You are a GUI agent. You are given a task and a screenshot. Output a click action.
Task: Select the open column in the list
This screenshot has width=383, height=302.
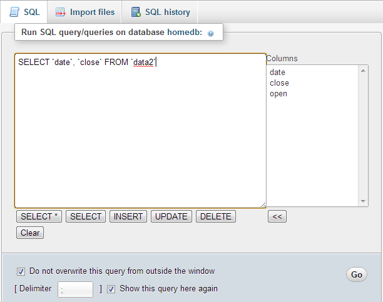278,94
